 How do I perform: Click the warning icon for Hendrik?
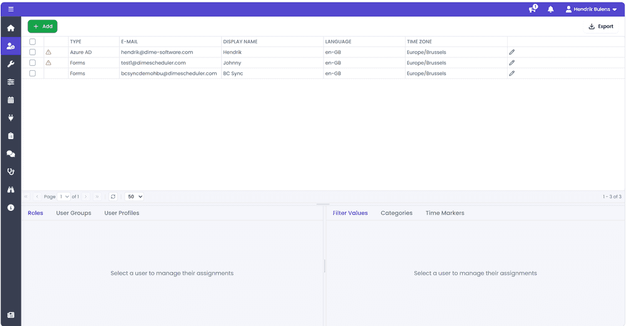48,52
